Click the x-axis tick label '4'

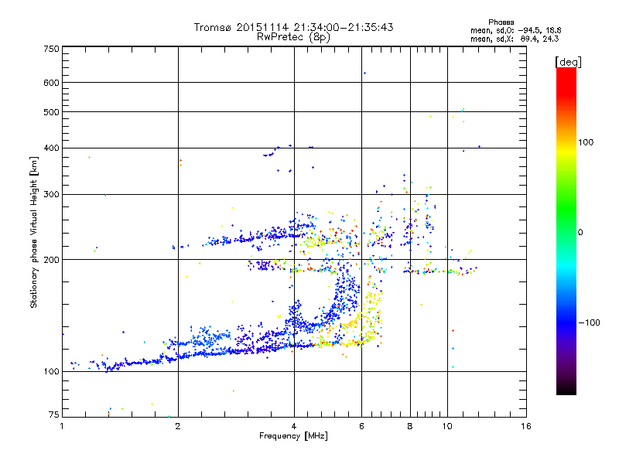point(294,426)
